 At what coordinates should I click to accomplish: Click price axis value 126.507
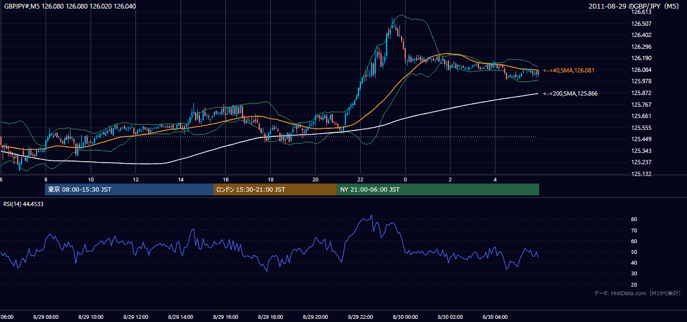pyautogui.click(x=641, y=24)
